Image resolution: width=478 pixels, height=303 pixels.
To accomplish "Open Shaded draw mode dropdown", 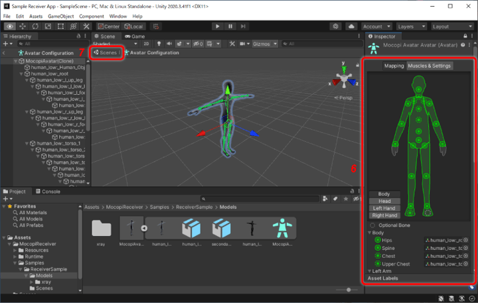I will (x=115, y=44).
